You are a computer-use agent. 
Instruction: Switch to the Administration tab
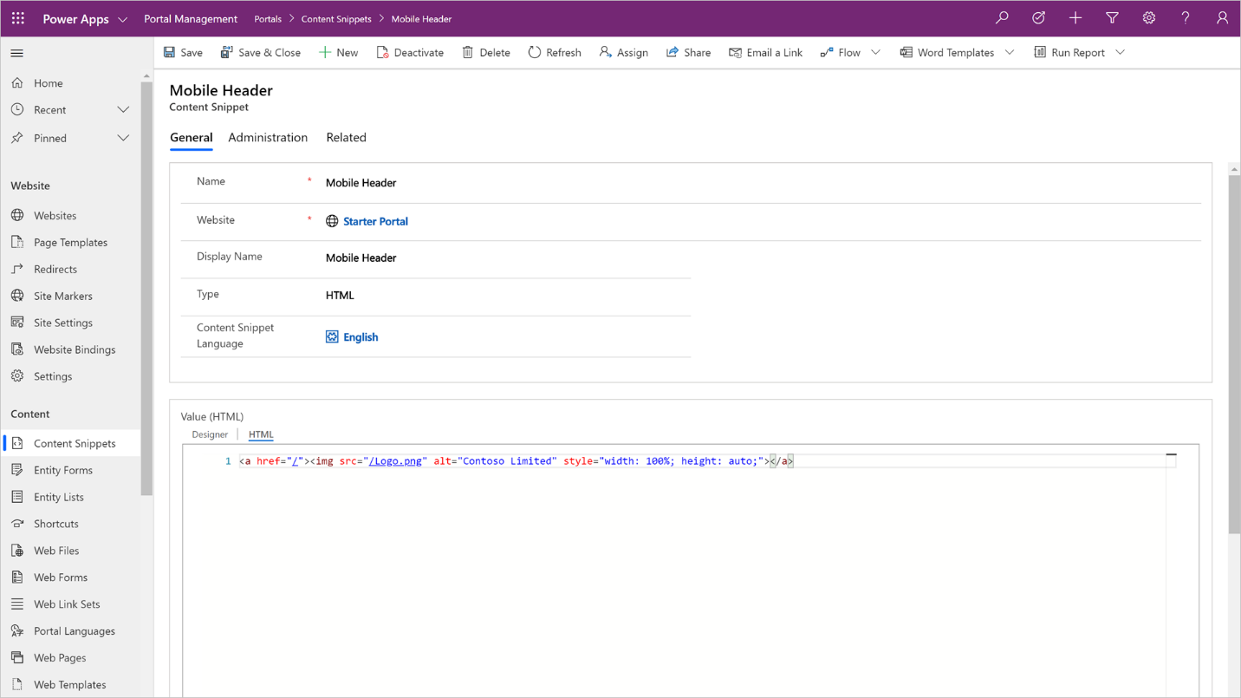(x=268, y=138)
